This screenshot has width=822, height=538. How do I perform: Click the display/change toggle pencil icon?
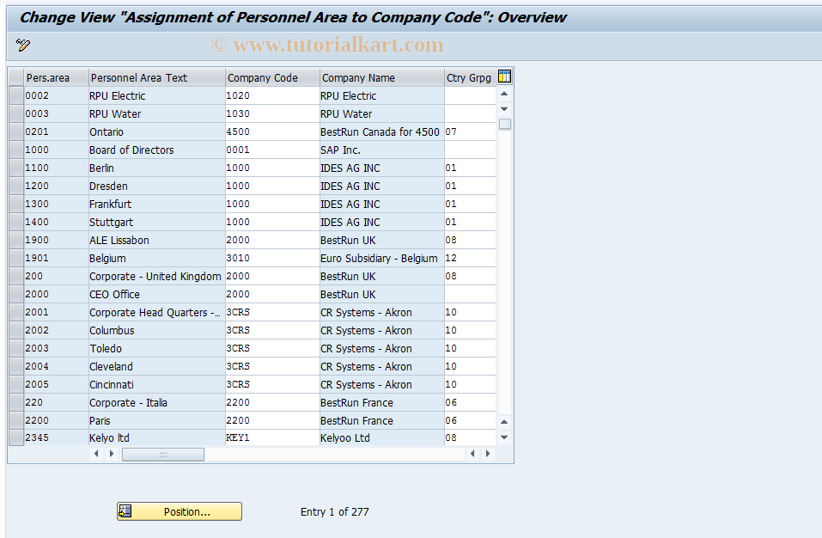point(22,45)
